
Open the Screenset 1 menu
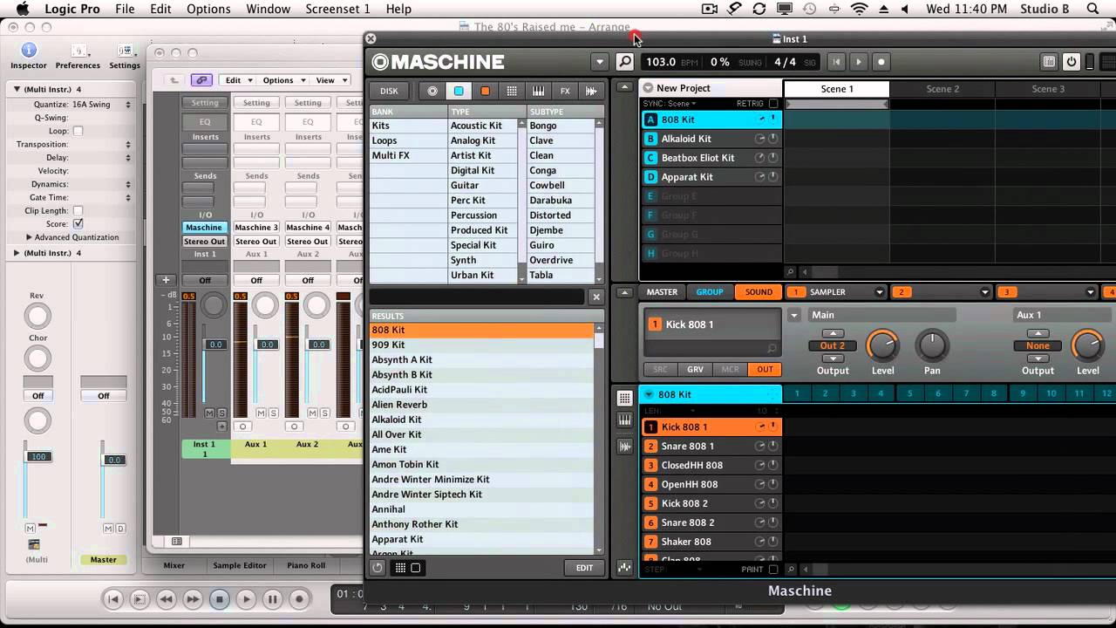[x=337, y=9]
